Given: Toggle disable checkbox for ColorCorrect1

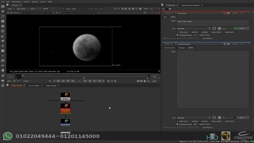Looking at the screenshot, I should (200, 121).
